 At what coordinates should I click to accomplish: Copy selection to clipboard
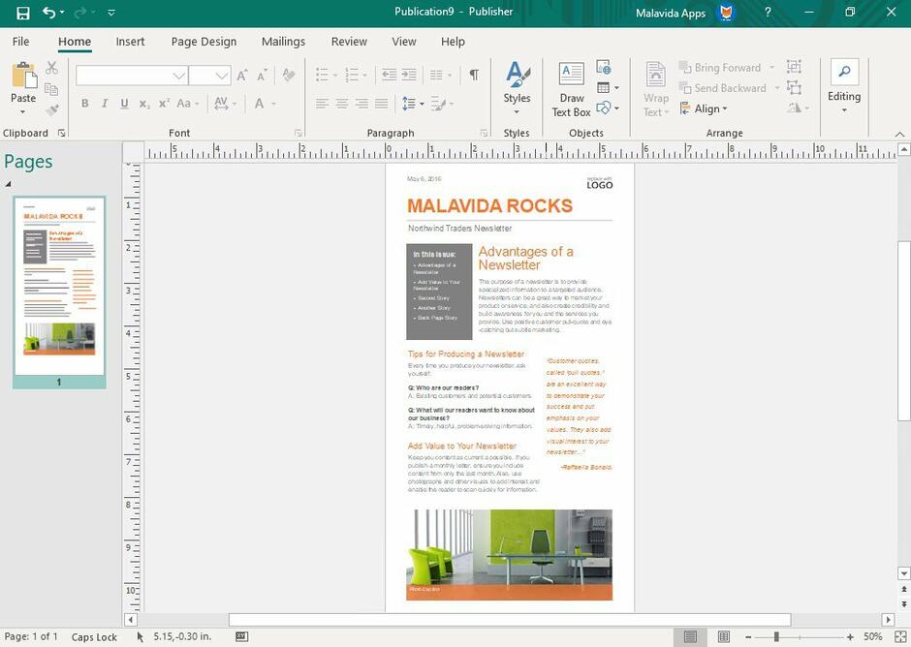pos(51,89)
